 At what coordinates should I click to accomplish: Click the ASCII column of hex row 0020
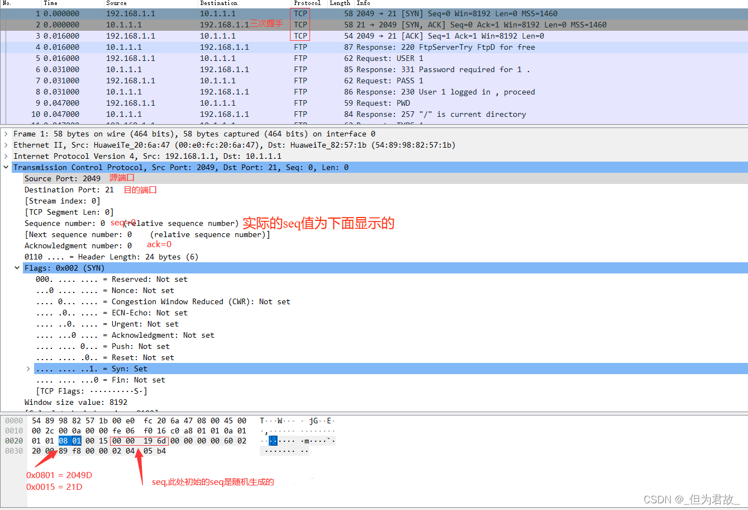[298, 441]
